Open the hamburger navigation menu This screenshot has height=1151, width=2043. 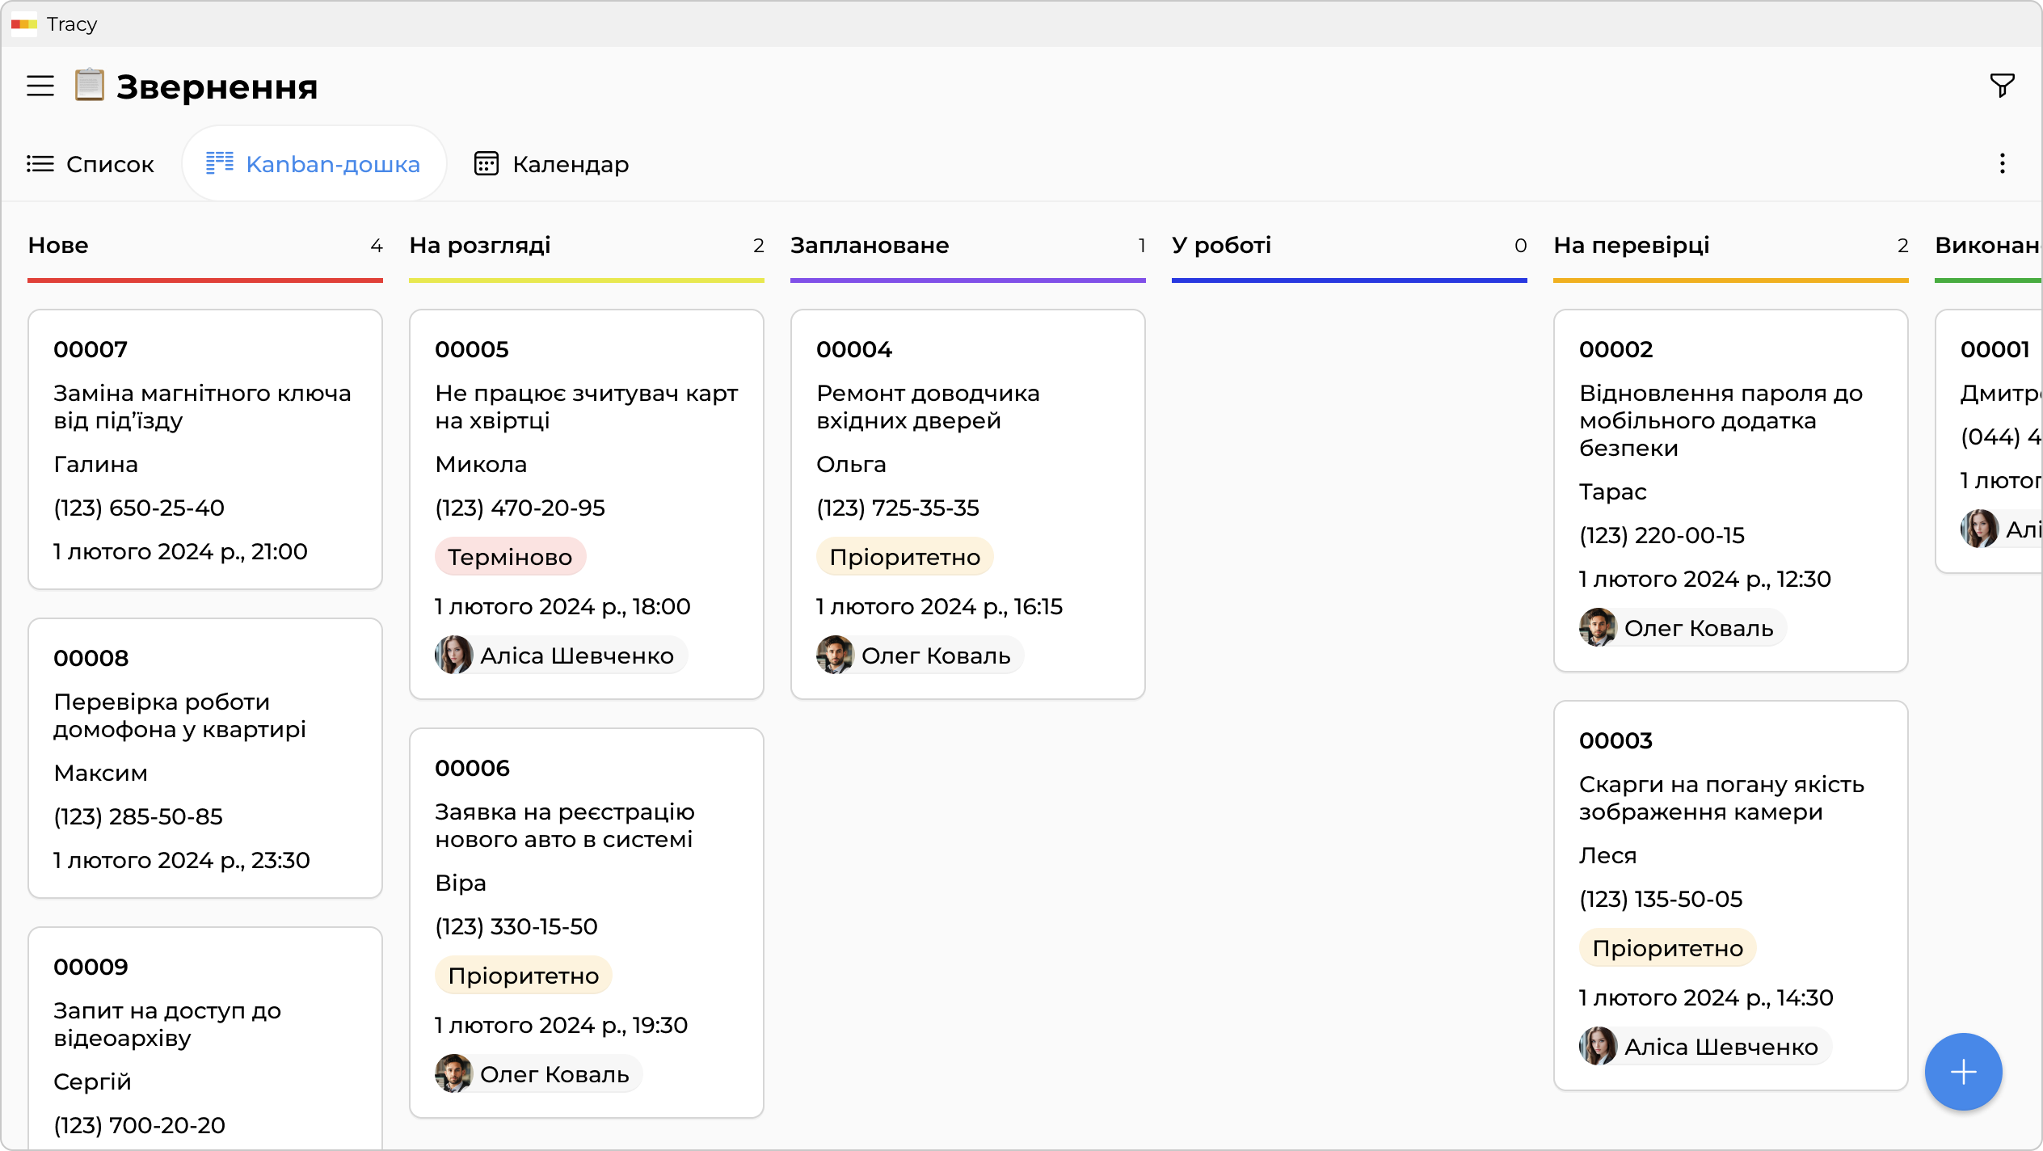[x=40, y=86]
